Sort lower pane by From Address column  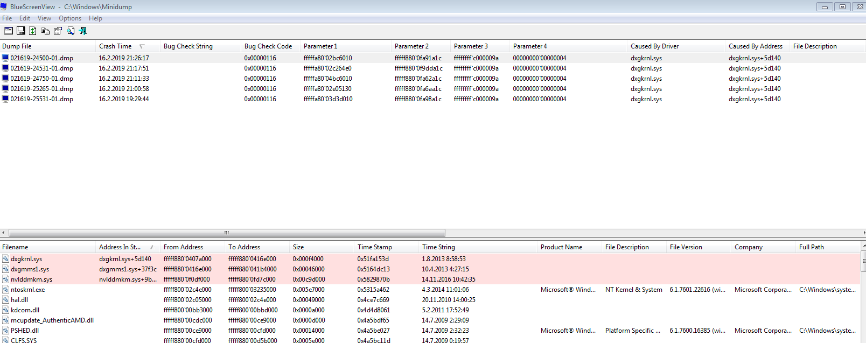click(193, 247)
